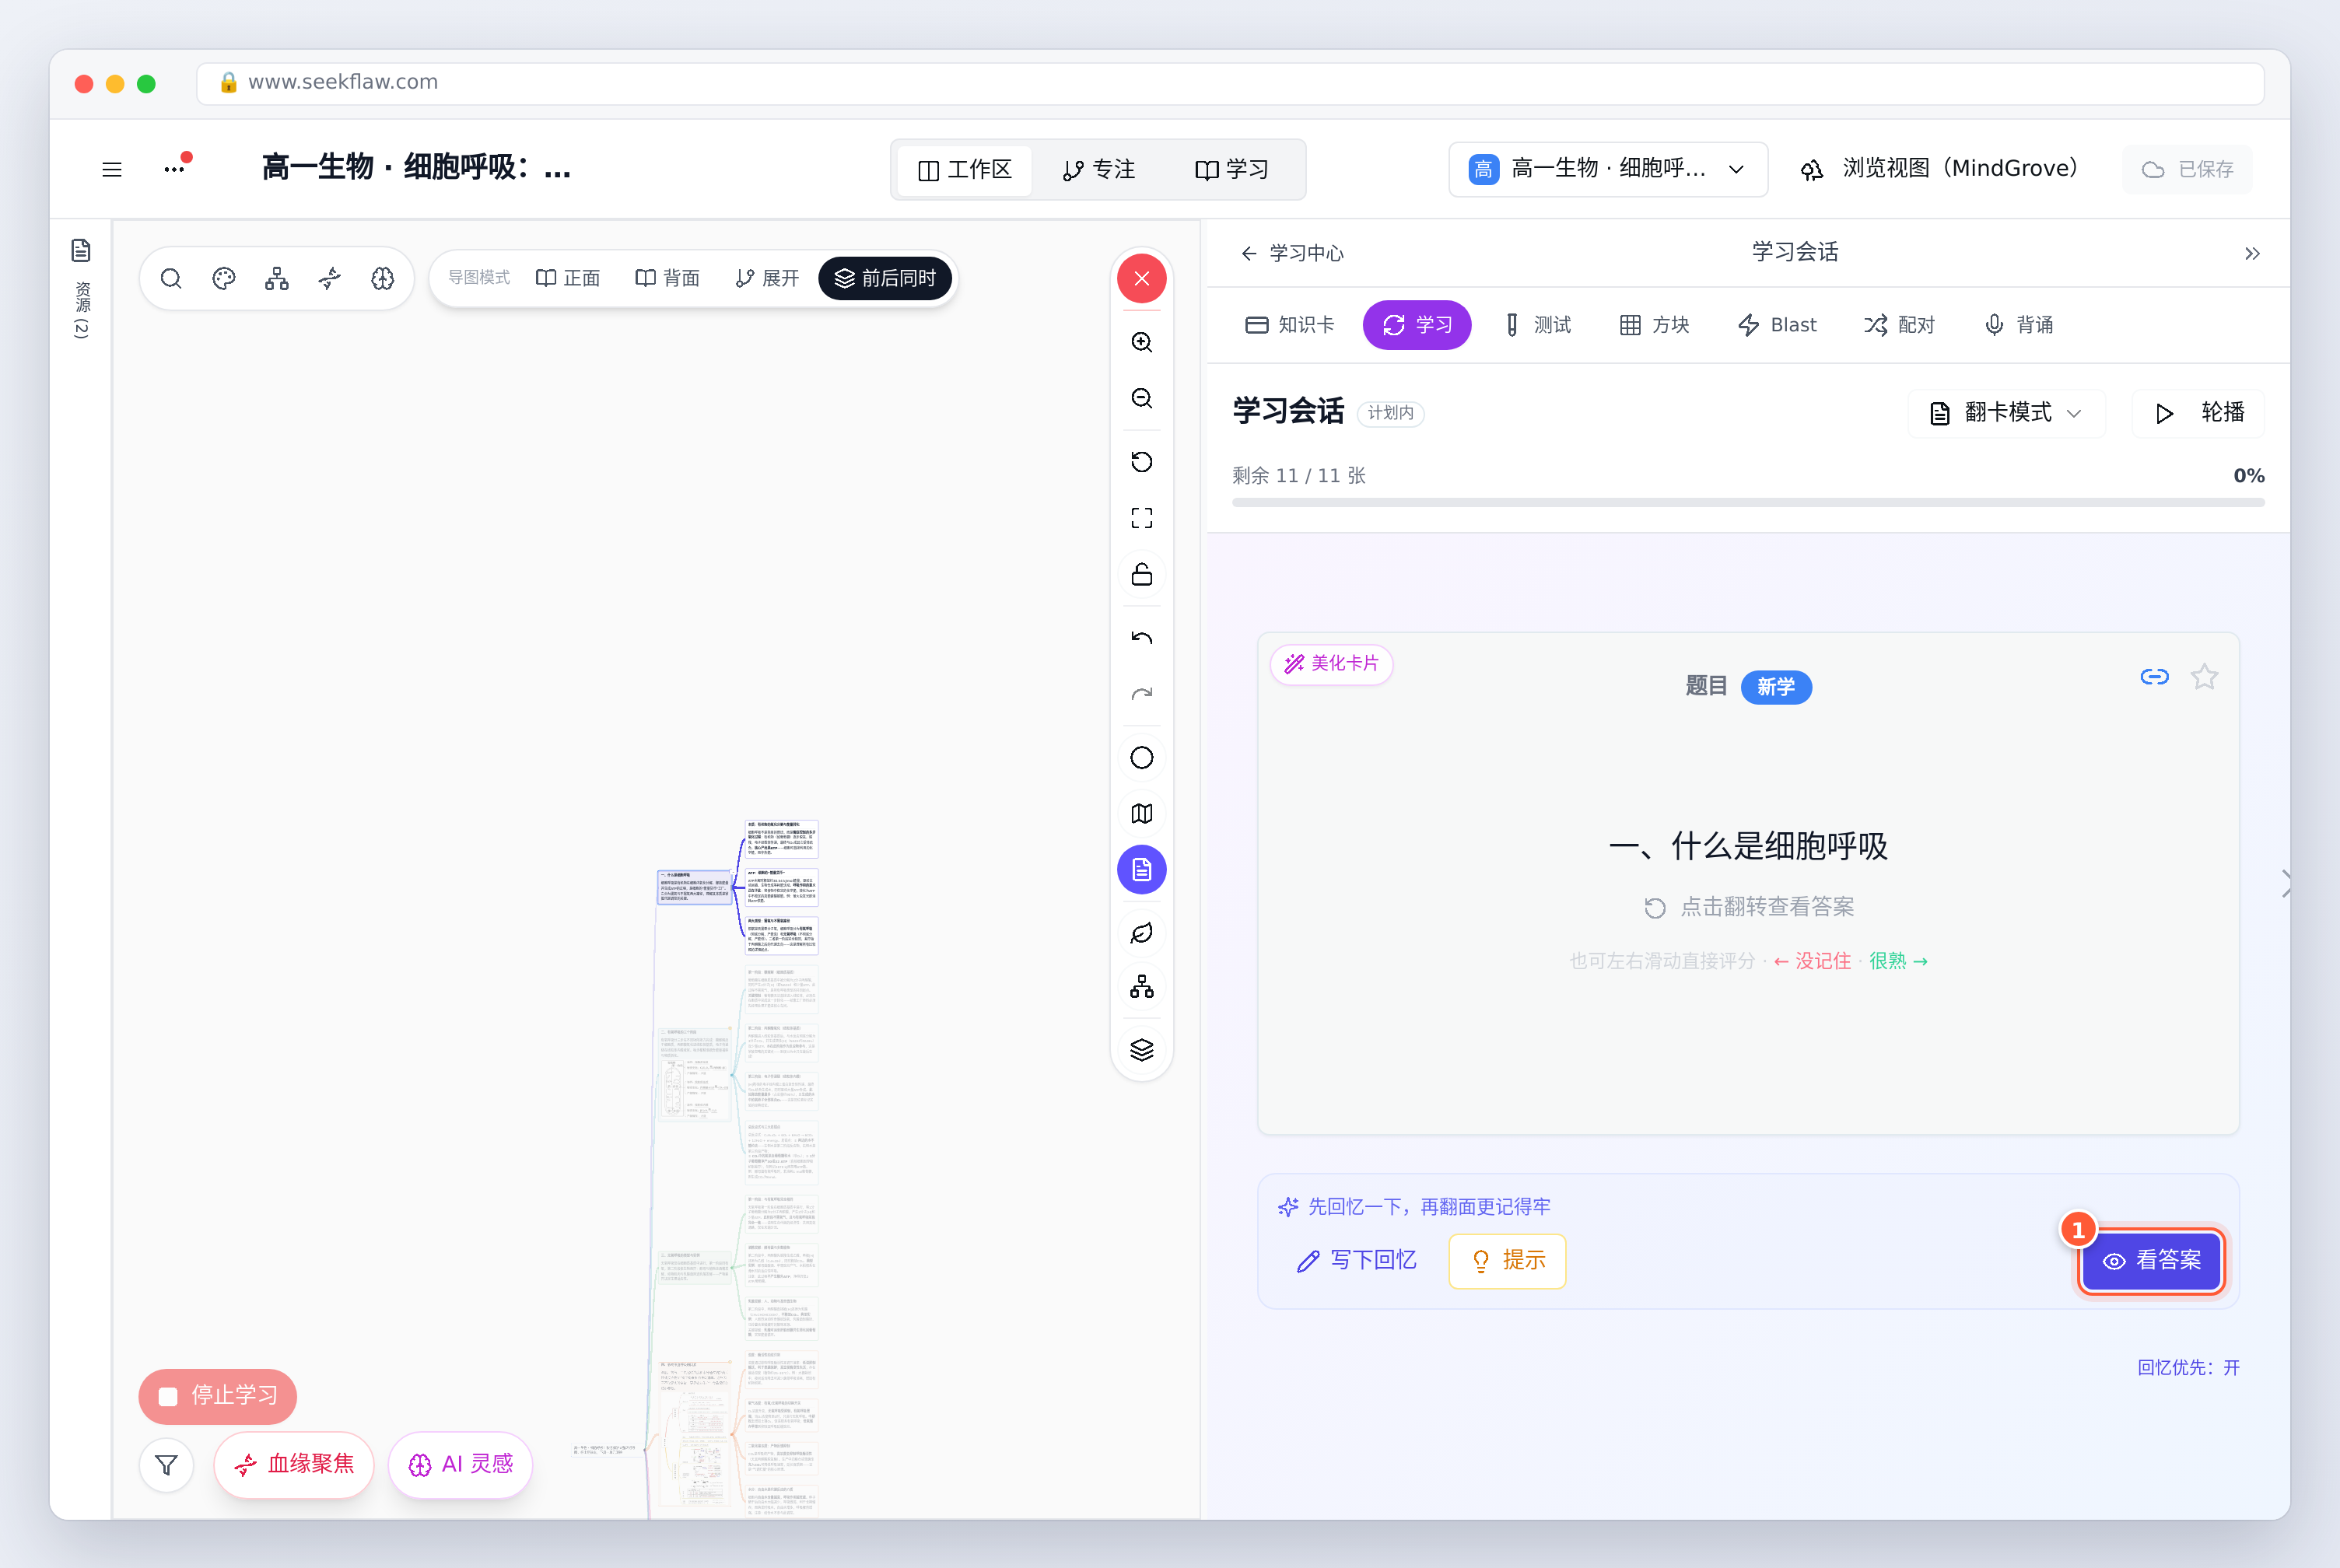The image size is (2340, 1568).
Task: Set map mode to 背面
Action: coord(667,278)
